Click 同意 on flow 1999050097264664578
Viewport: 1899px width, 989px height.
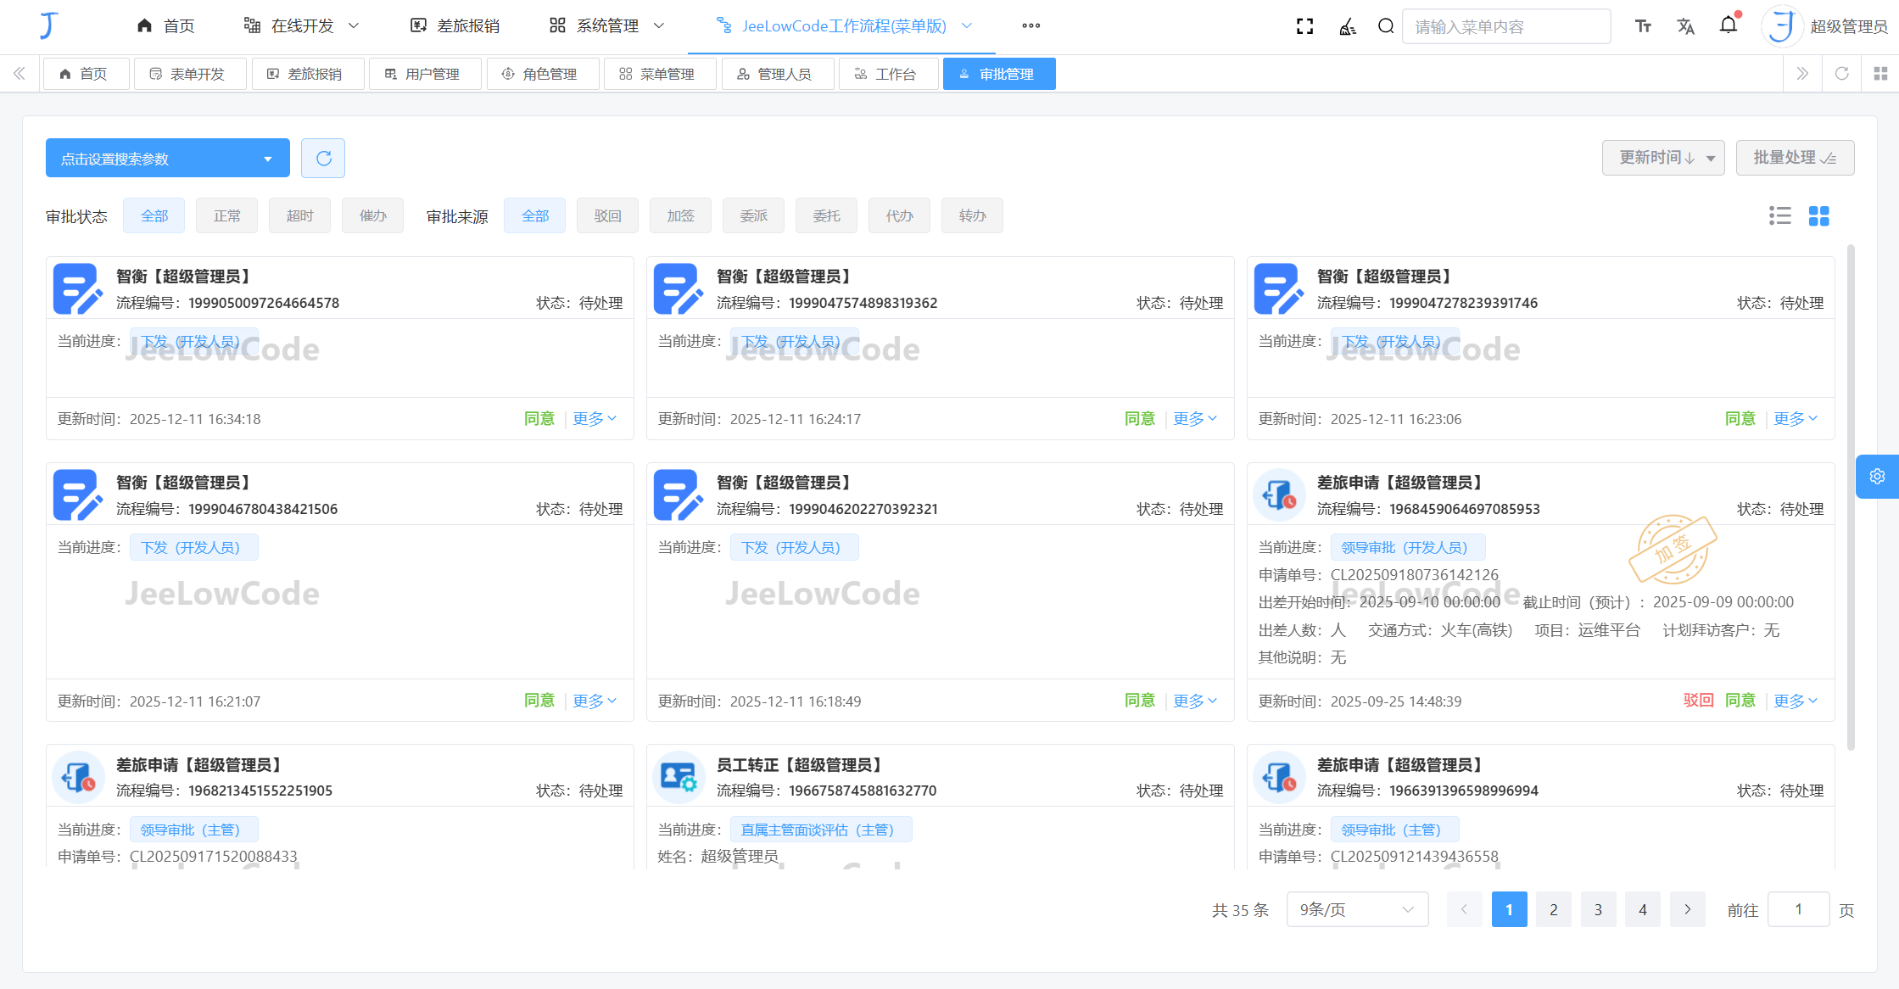tap(539, 418)
